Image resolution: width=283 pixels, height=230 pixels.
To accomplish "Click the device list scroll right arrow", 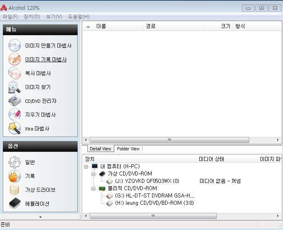I will click(278, 216).
